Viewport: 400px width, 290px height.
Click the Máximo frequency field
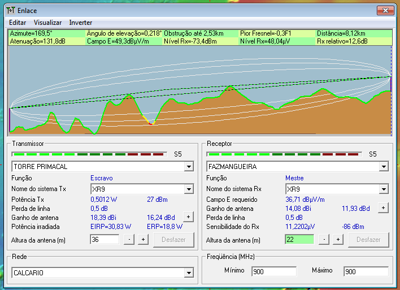(x=366, y=271)
